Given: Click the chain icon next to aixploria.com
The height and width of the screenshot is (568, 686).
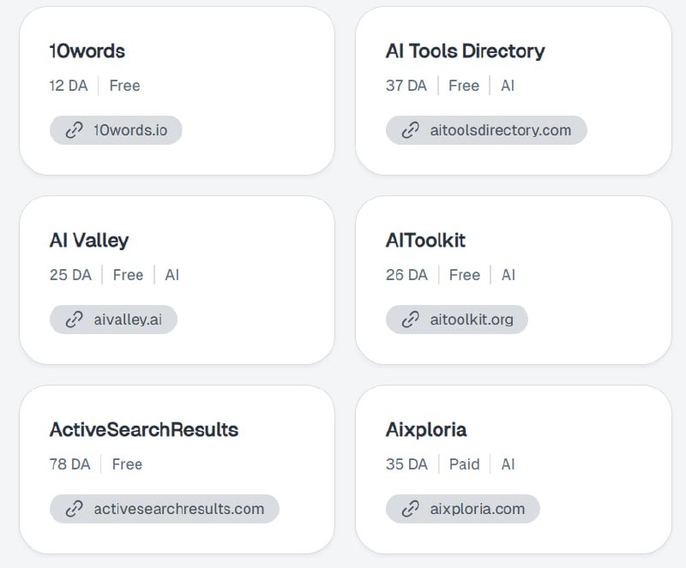Looking at the screenshot, I should coord(411,509).
